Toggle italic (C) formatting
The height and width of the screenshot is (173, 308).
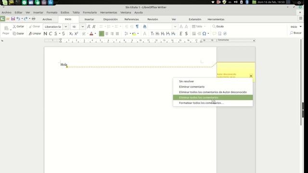click(51, 34)
